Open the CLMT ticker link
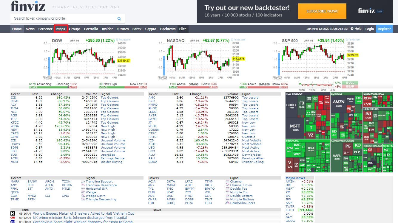 click(x=15, y=101)
